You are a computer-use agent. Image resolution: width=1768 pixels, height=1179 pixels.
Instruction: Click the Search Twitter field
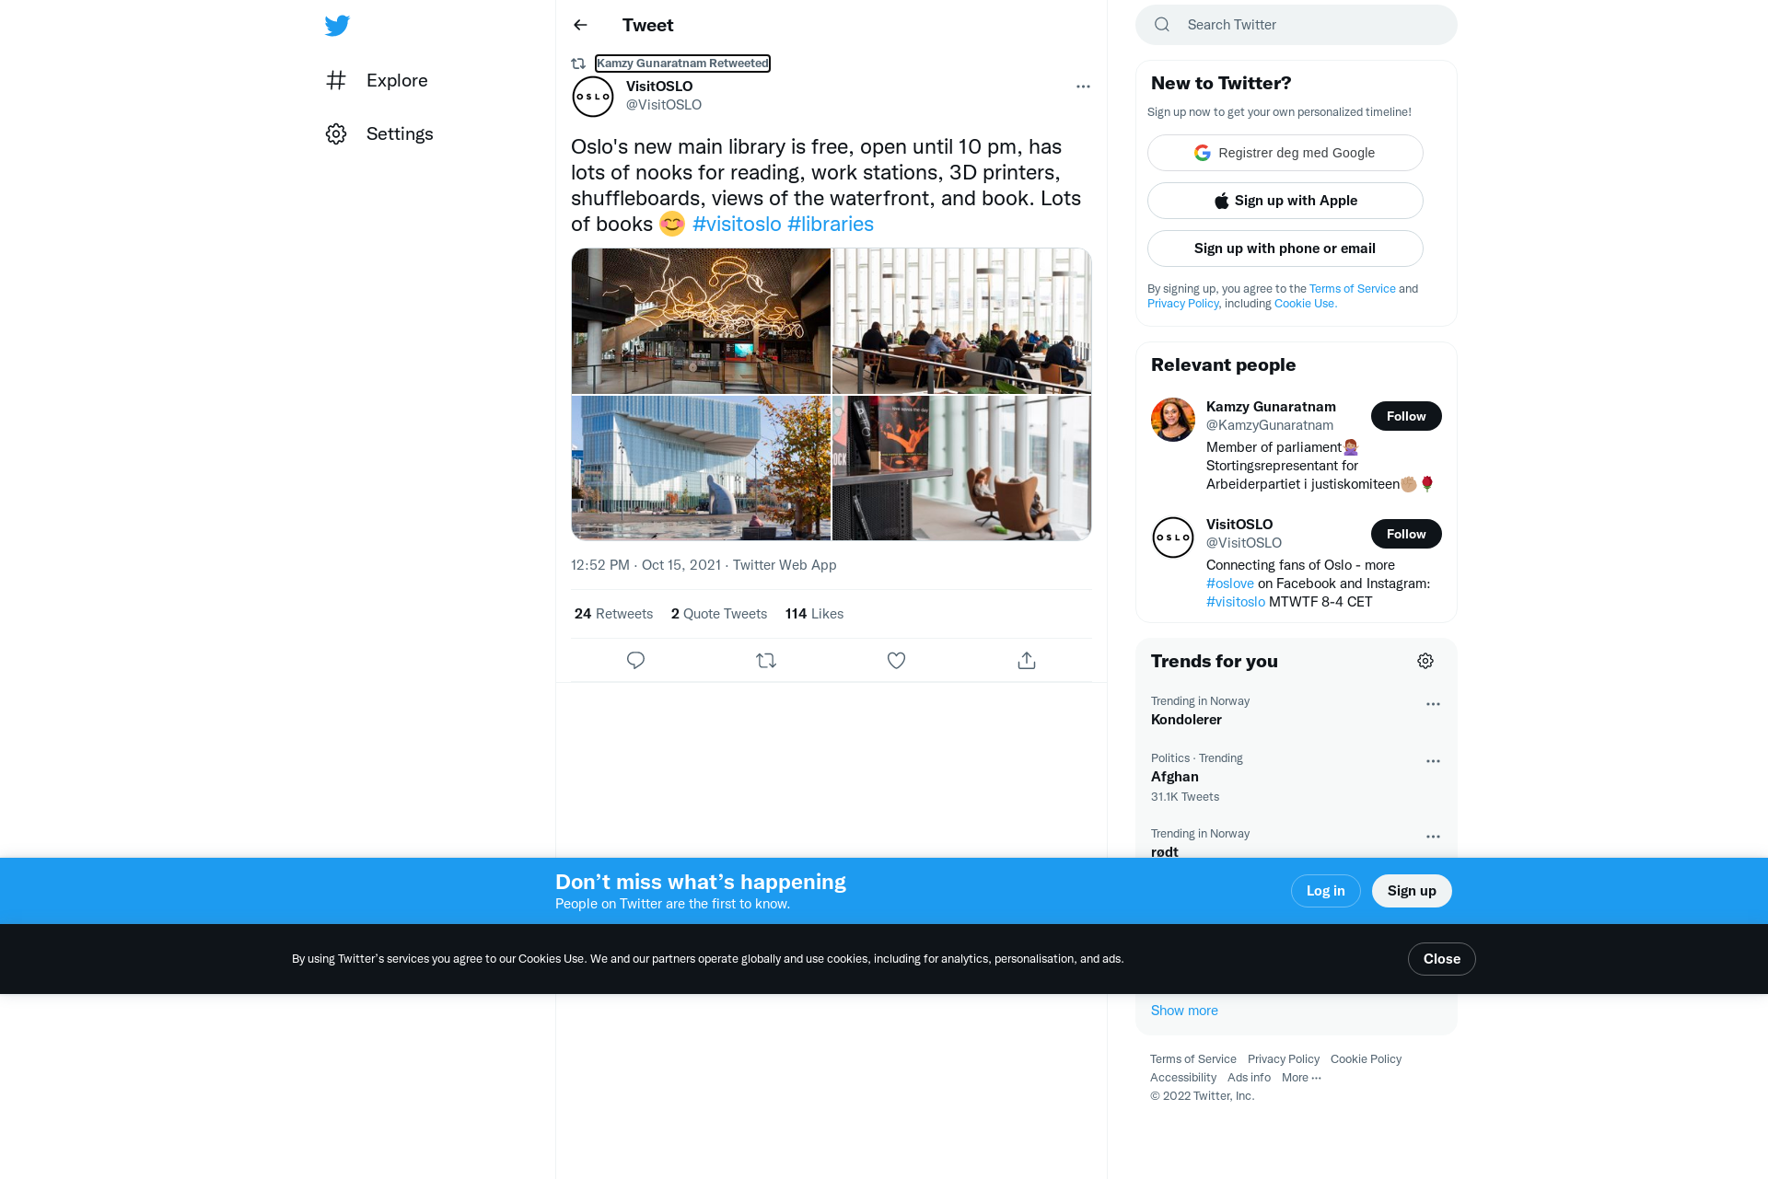(1296, 25)
